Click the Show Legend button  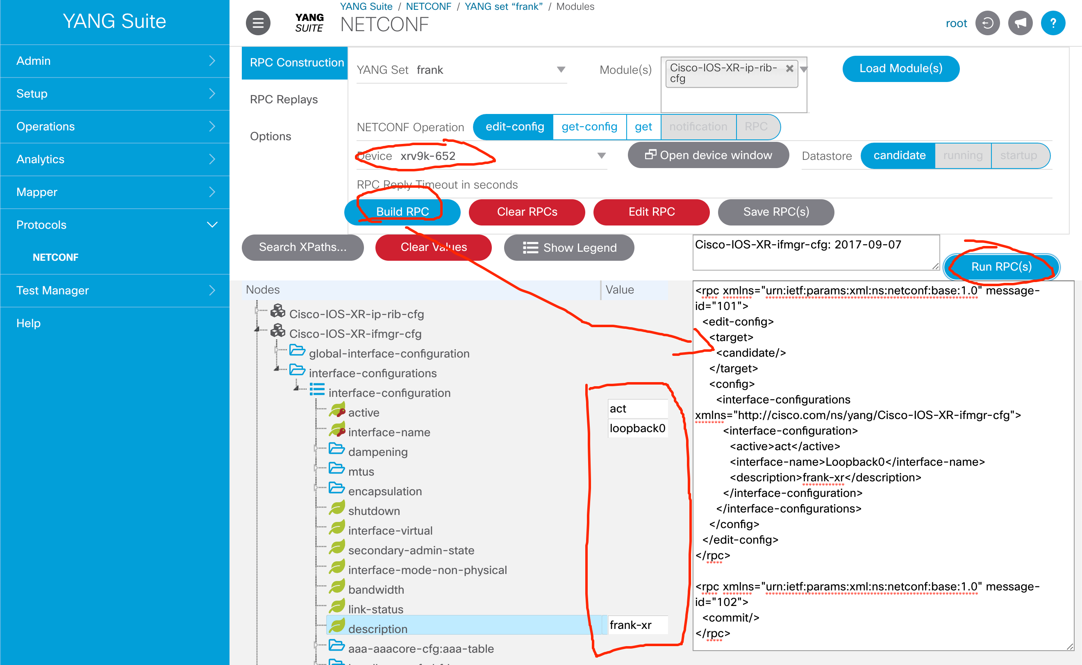coord(569,248)
